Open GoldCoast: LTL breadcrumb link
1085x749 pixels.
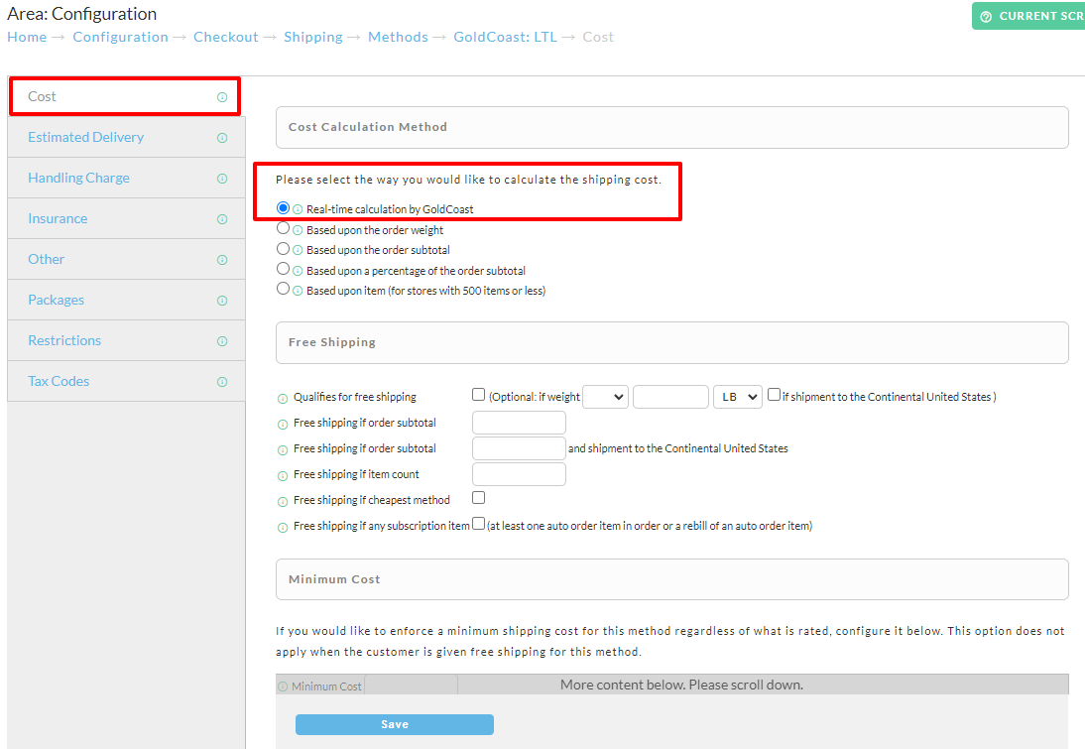pos(505,38)
